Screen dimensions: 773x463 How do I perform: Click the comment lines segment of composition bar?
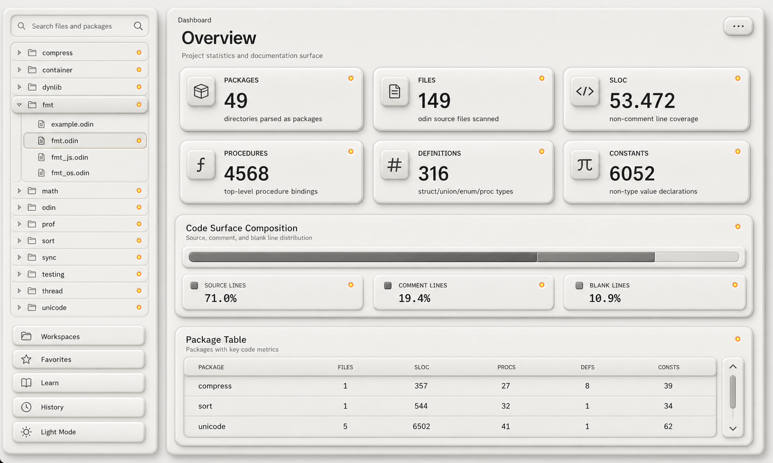[x=595, y=257]
